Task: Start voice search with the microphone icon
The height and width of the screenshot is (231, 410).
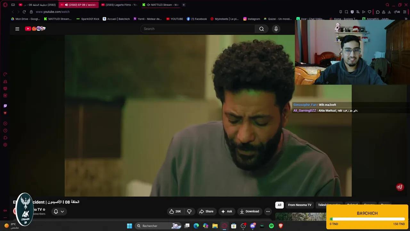Action: click(x=276, y=29)
